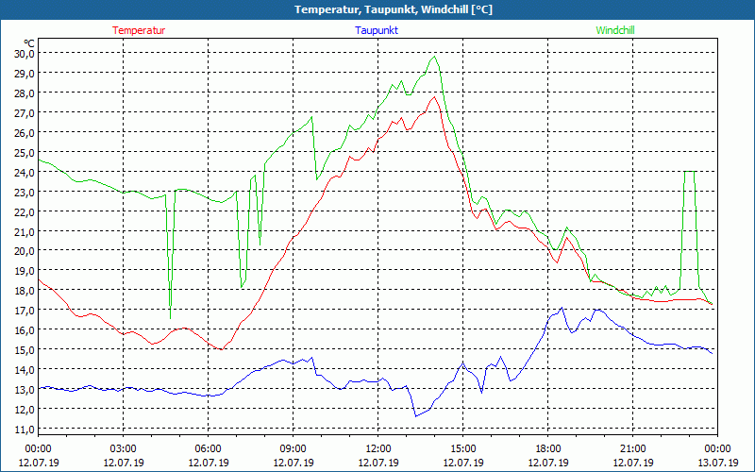Click the y-axis value '16,0'
The width and height of the screenshot is (755, 472).
[25, 329]
